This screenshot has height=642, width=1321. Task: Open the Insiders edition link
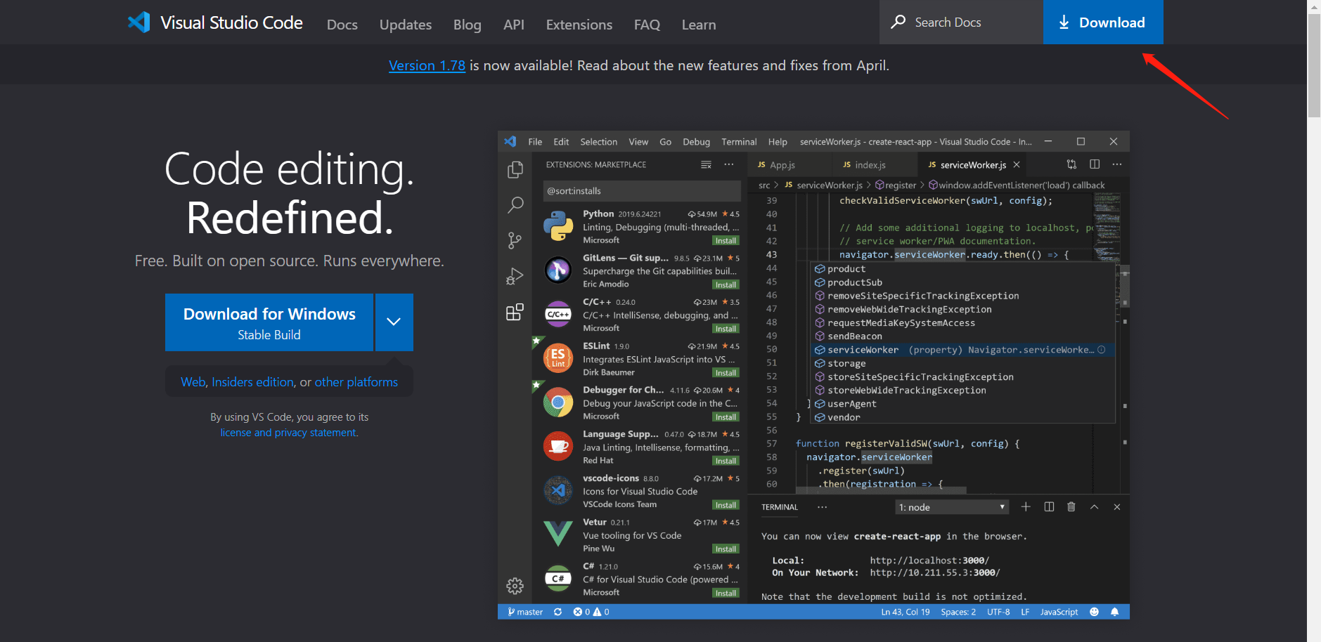point(252,382)
